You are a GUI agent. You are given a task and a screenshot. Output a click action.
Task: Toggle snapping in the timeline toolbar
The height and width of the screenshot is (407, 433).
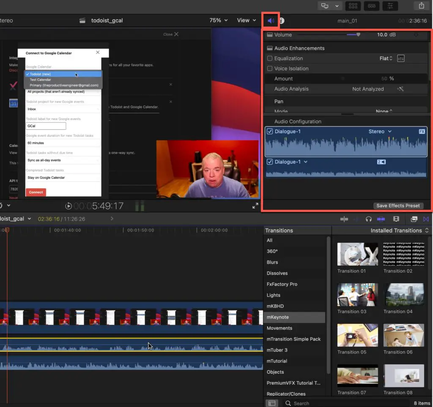pyautogui.click(x=381, y=219)
